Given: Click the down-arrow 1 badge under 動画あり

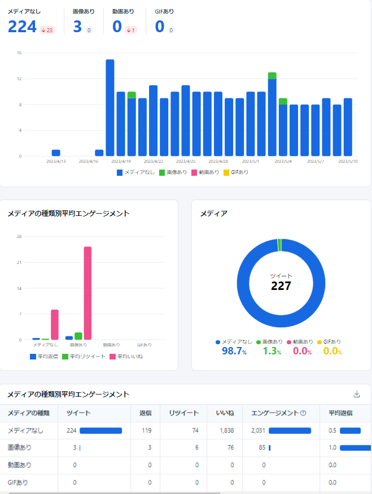Looking at the screenshot, I should tap(130, 30).
